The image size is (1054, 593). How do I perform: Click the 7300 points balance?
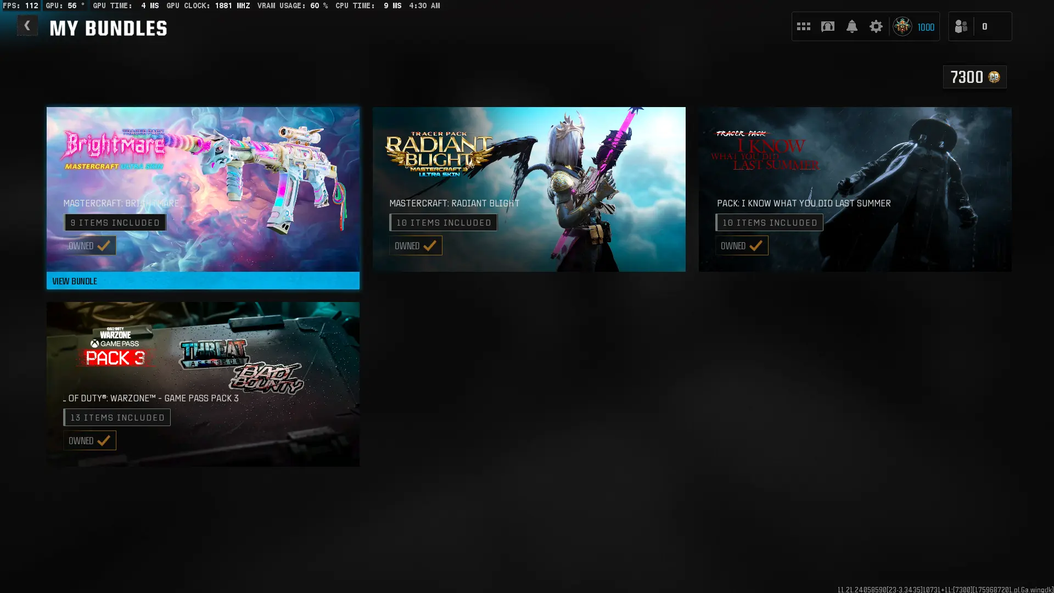(967, 77)
